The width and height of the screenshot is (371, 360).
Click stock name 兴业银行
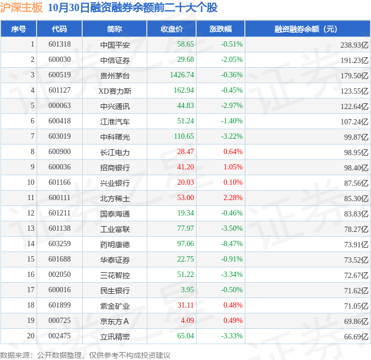pyautogui.click(x=115, y=183)
